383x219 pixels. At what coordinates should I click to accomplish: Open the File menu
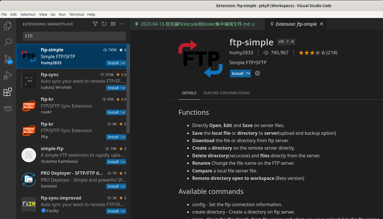(4, 14)
